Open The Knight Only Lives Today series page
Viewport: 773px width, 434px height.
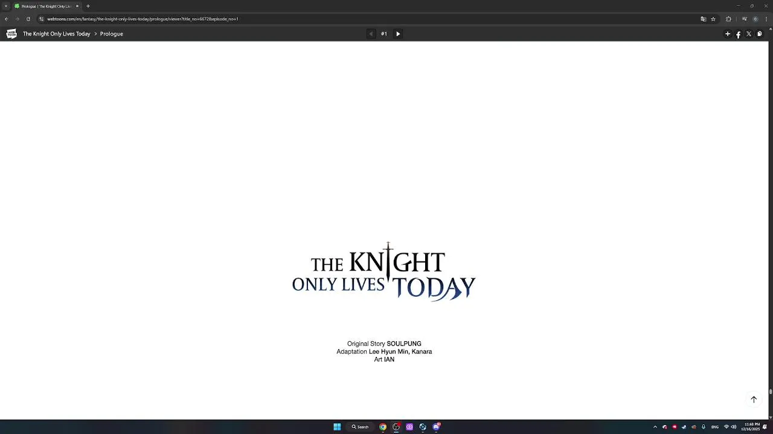tap(56, 34)
